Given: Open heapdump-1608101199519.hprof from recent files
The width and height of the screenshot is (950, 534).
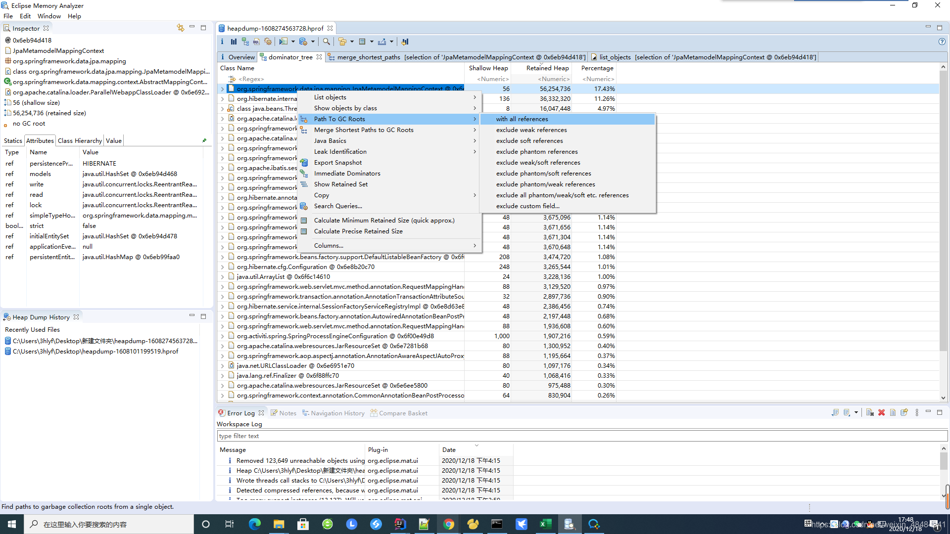Looking at the screenshot, I should pos(95,352).
